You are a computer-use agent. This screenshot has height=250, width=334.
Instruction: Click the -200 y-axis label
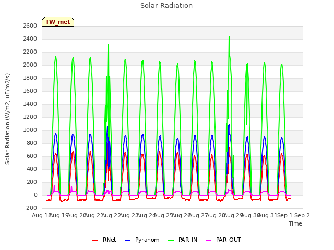[31, 208]
